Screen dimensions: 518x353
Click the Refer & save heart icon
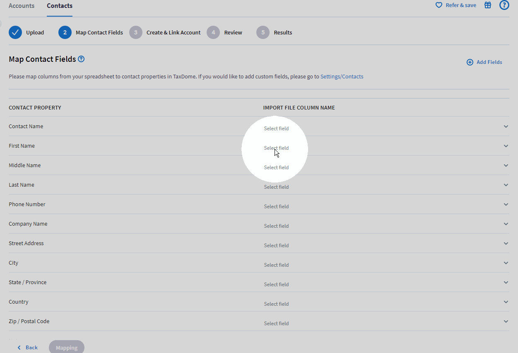coord(438,5)
